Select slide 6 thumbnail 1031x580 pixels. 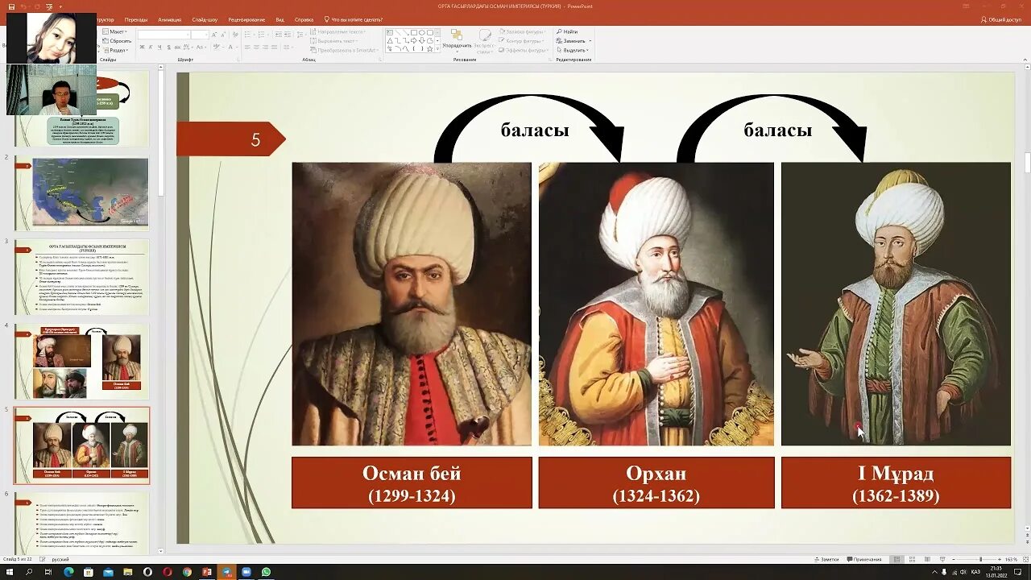(x=82, y=524)
